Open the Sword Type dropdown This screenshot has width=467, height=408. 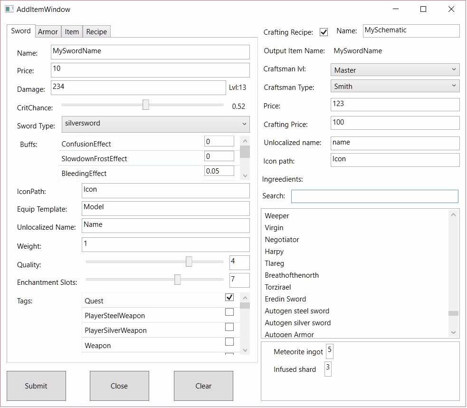point(155,124)
